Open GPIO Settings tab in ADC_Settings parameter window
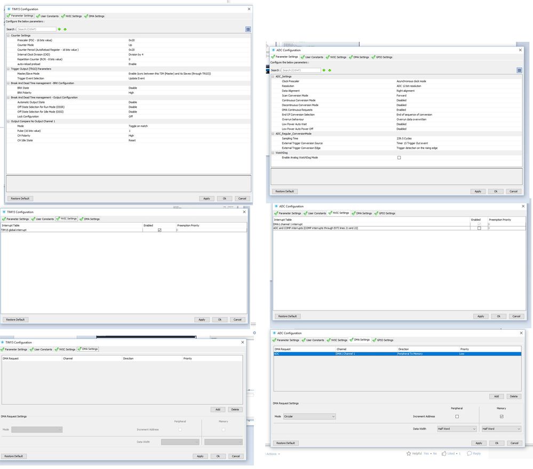Viewport: 533px width, 469px height. pyautogui.click(x=382, y=57)
